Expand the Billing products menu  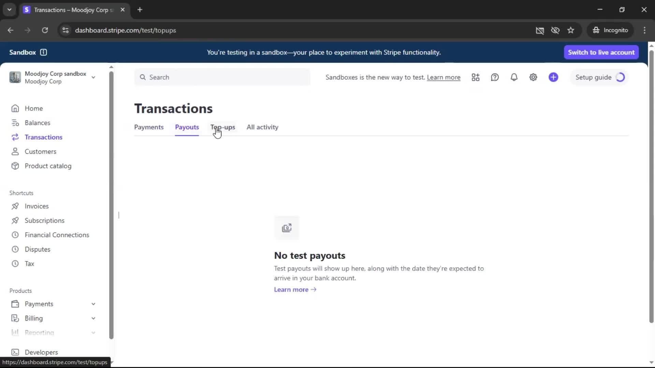click(93, 318)
